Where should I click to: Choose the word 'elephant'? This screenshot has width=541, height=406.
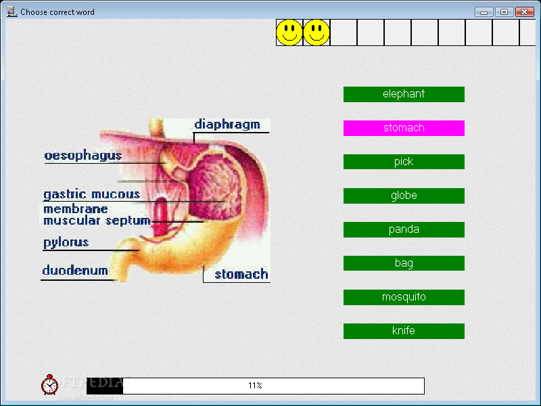tap(404, 94)
